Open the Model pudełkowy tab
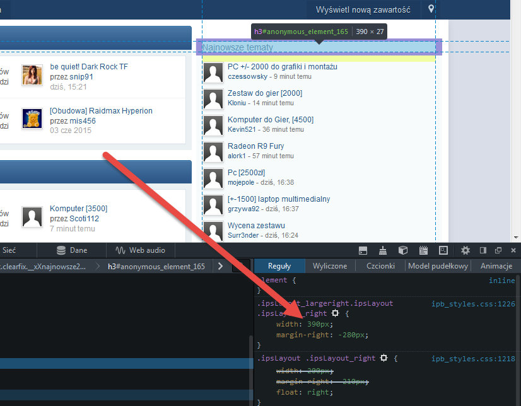The height and width of the screenshot is (406, 521). pyautogui.click(x=438, y=266)
